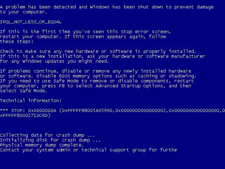Click the 'Disable BIOS memory options' line
This screenshot has width=225, height=169.
click(98, 76)
